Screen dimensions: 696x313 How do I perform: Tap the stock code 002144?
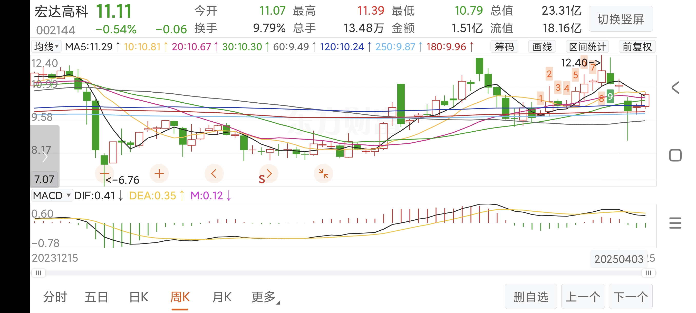click(56, 30)
